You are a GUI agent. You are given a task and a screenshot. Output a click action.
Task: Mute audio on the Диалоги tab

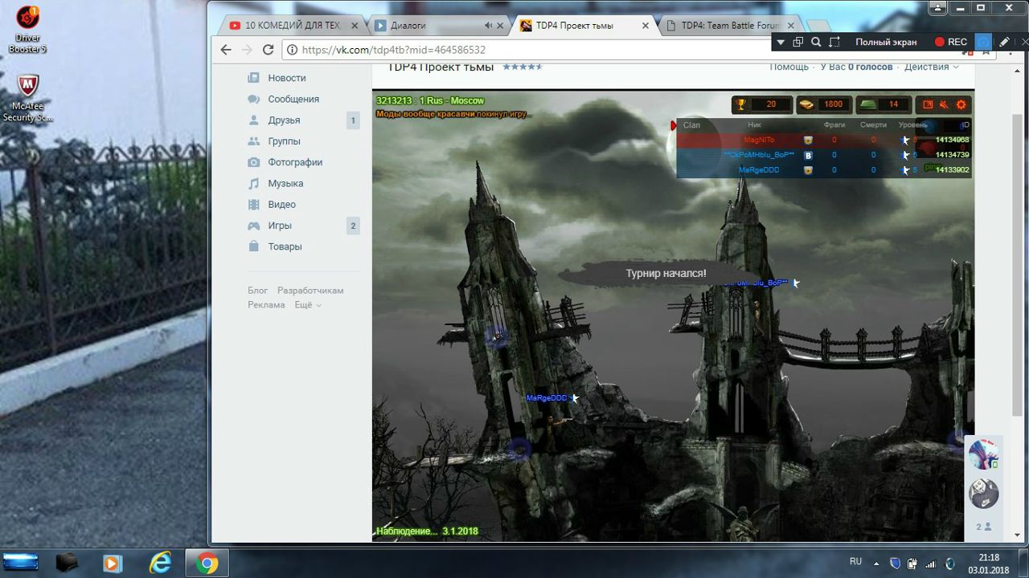point(488,26)
